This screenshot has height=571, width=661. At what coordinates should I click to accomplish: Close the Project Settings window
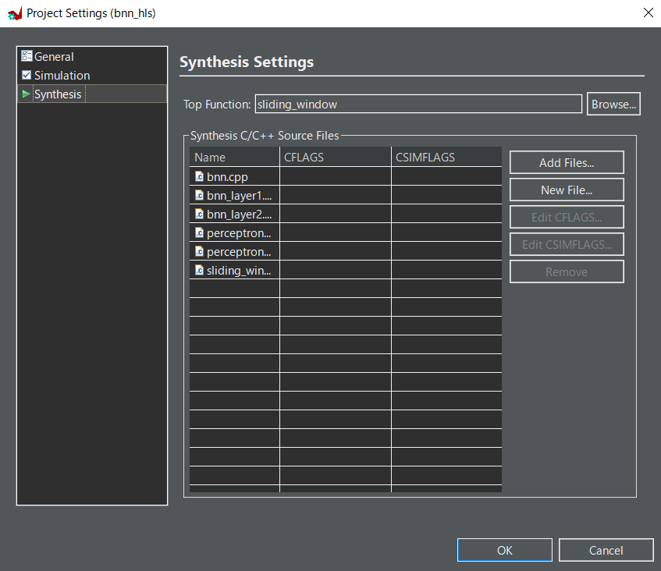(x=647, y=12)
